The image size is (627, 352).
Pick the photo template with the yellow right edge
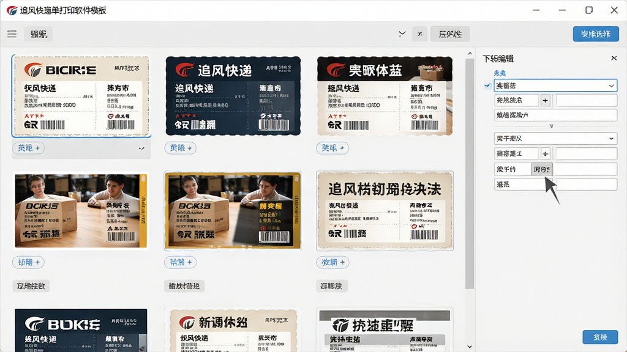(x=81, y=211)
